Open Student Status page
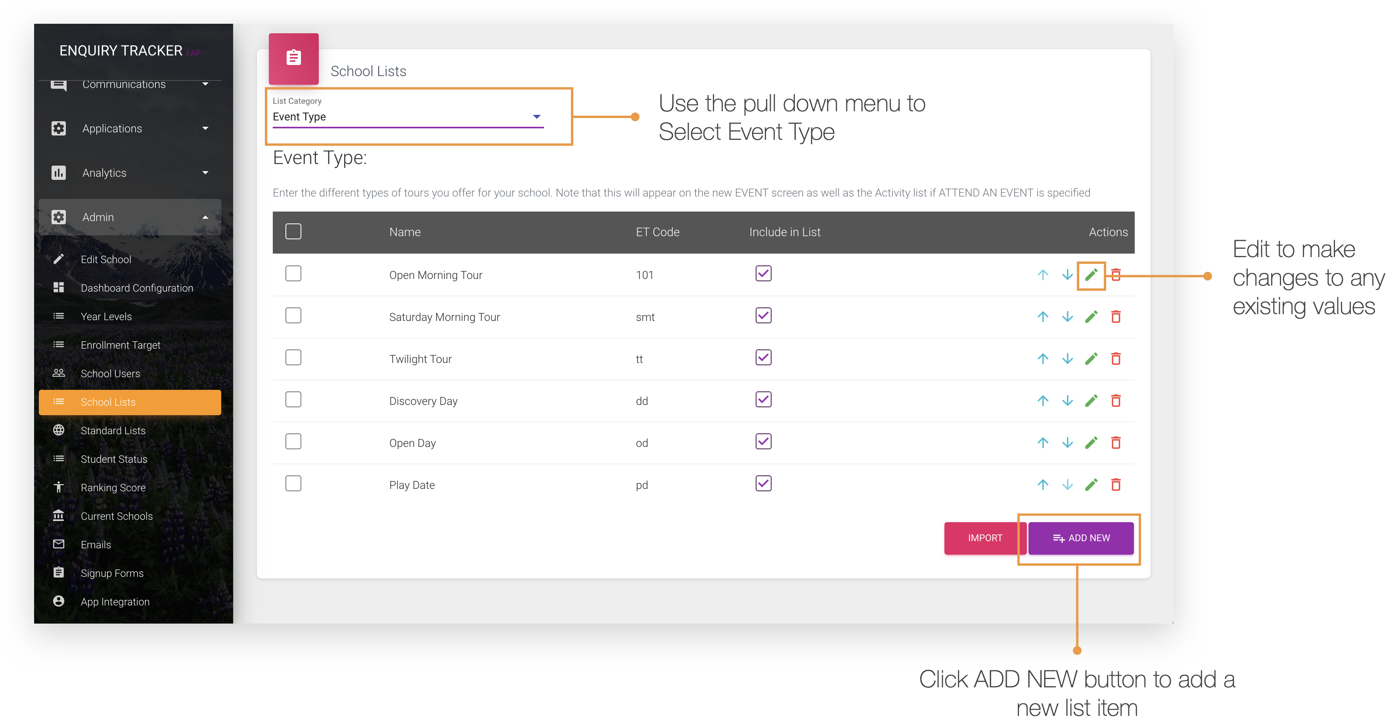Image resolution: width=1398 pixels, height=725 pixels. point(130,459)
